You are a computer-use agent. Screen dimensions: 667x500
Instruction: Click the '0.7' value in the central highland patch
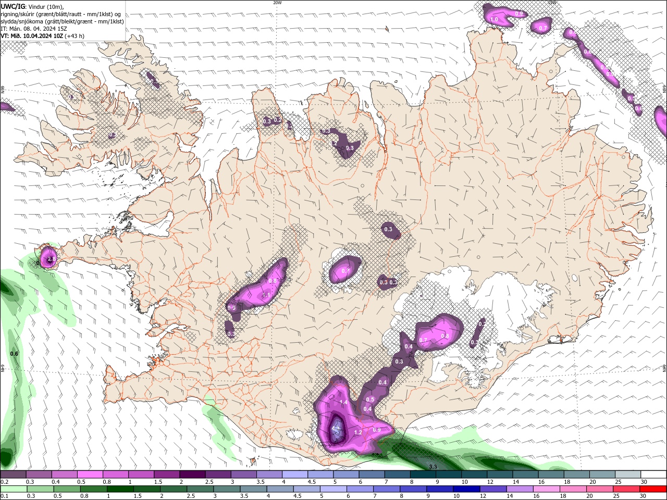coord(345,271)
